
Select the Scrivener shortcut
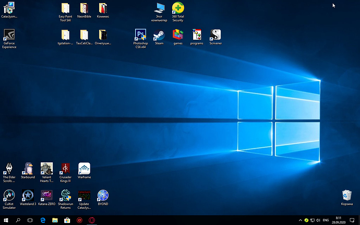tap(215, 37)
